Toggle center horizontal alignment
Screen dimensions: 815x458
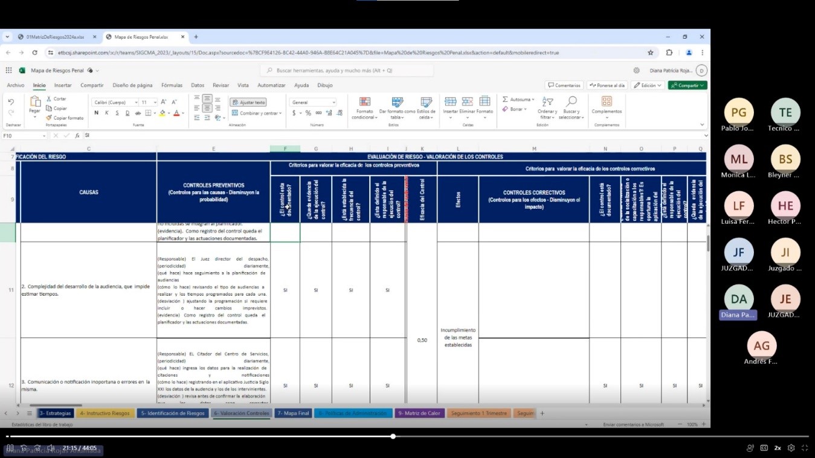(207, 108)
